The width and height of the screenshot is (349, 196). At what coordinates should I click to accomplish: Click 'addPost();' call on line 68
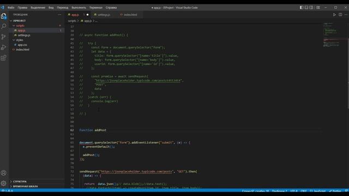point(91,155)
